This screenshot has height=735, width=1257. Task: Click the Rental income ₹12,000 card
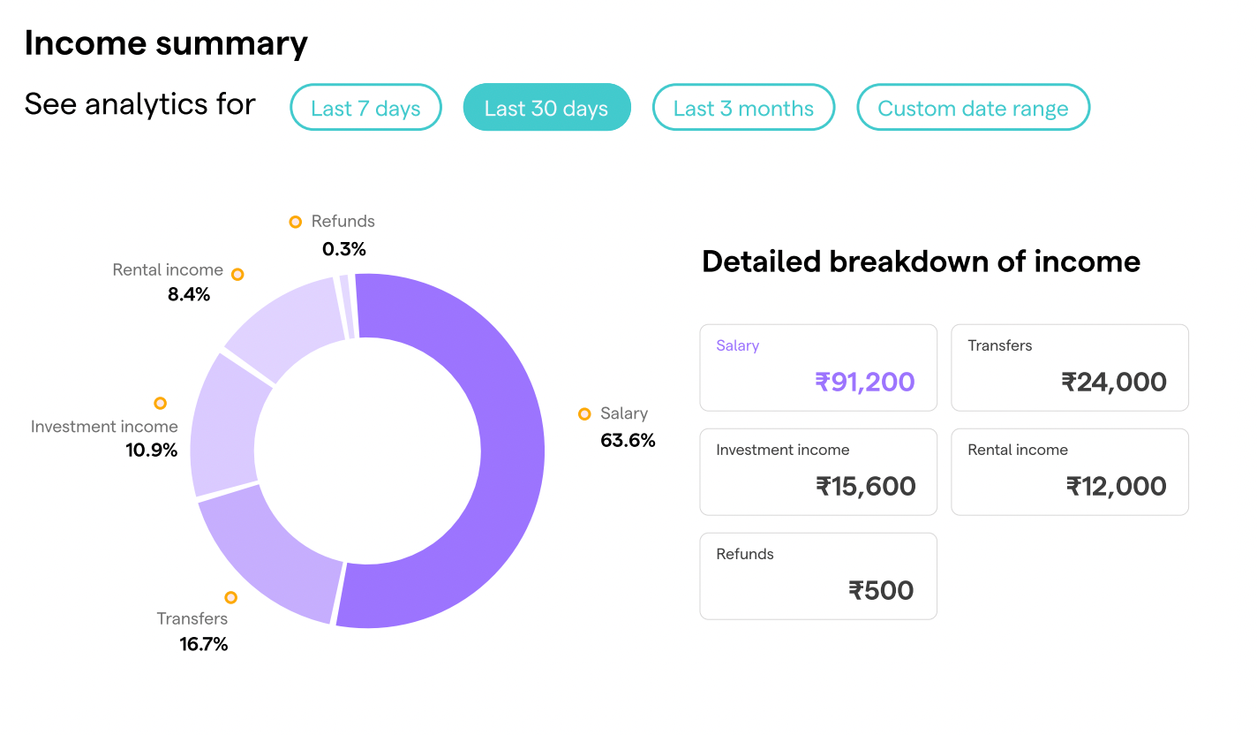click(1069, 472)
